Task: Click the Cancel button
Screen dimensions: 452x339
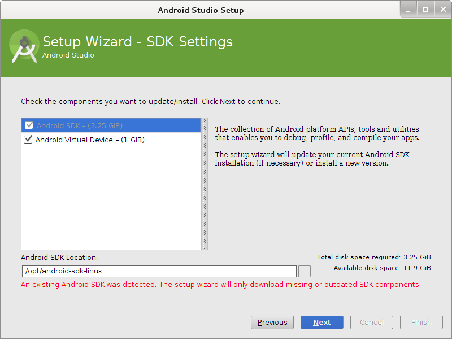Action: 372,322
